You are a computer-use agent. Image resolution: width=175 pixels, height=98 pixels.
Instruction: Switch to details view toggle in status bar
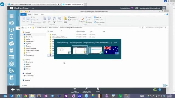(164, 85)
